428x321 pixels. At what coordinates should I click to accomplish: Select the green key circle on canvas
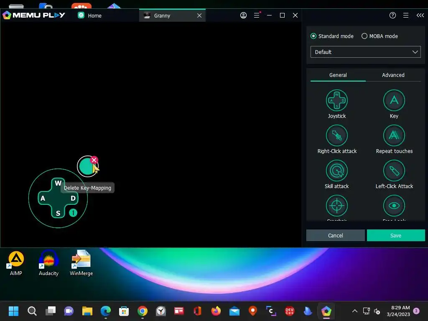(x=87, y=166)
